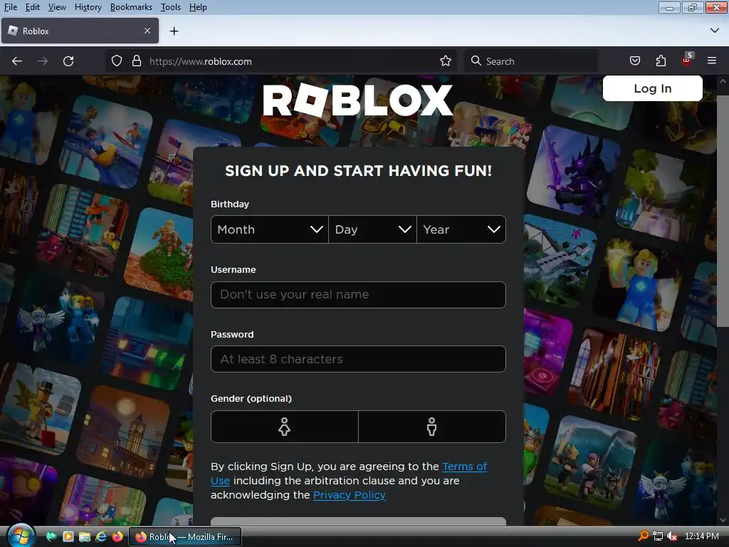The height and width of the screenshot is (547, 729).
Task: Open tracking protection shield info
Action: pyautogui.click(x=117, y=61)
